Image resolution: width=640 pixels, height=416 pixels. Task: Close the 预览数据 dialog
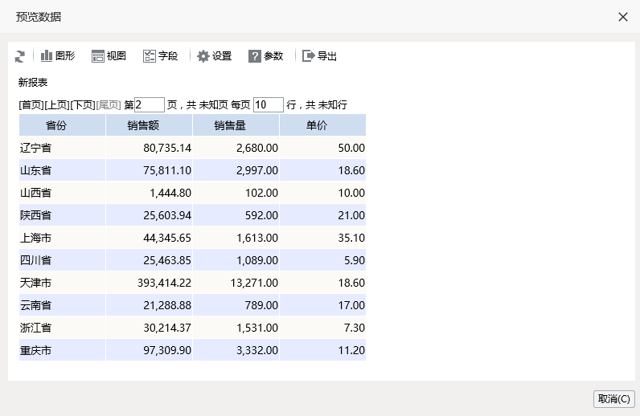point(623,17)
